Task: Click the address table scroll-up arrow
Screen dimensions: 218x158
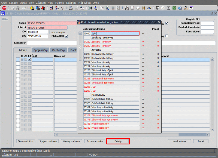Action: click(212, 59)
